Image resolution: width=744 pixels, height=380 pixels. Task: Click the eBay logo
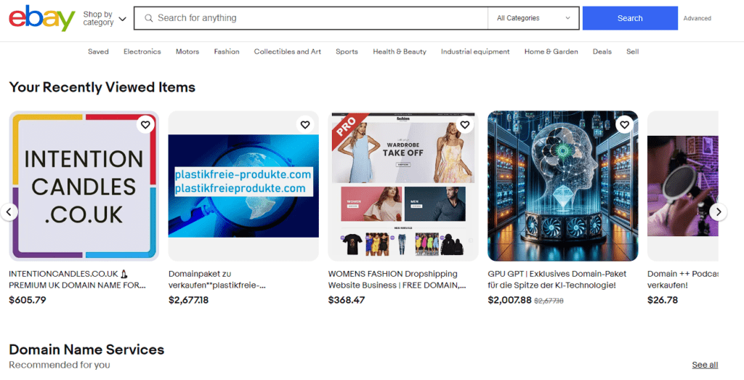(41, 18)
